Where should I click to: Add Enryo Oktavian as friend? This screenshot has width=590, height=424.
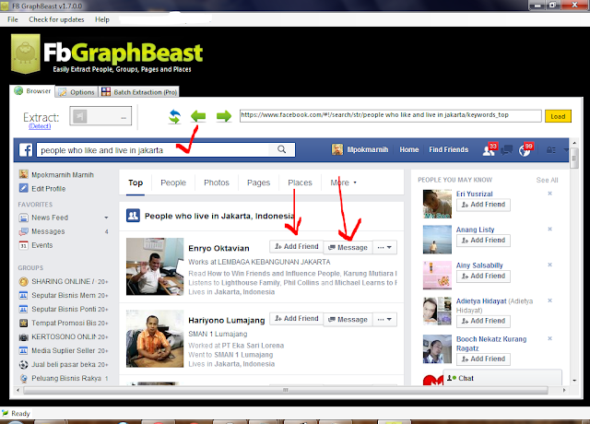pos(297,246)
